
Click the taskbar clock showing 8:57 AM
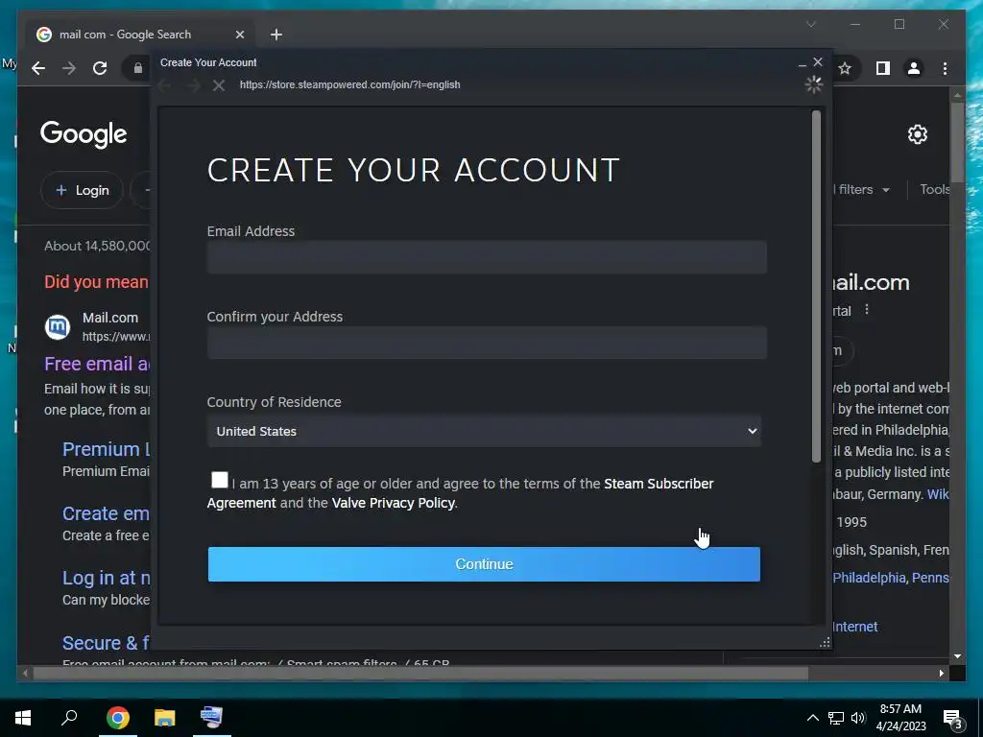(900, 718)
